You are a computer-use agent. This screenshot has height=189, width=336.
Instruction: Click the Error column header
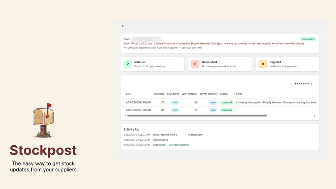[x=239, y=94]
